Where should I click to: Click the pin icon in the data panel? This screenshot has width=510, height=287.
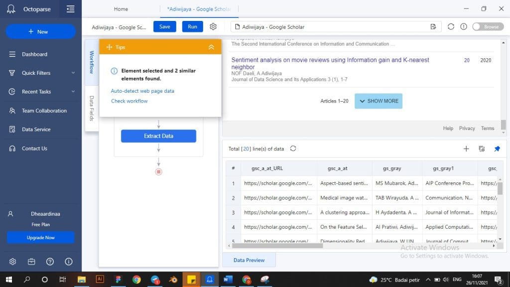click(x=497, y=148)
